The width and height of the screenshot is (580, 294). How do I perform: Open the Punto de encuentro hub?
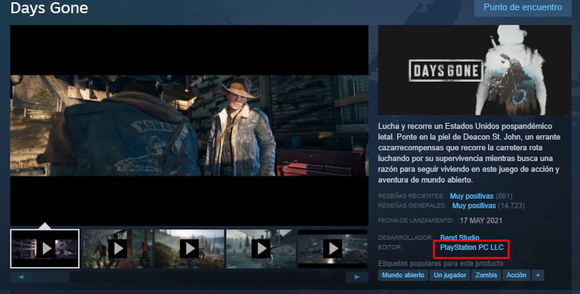coord(522,8)
